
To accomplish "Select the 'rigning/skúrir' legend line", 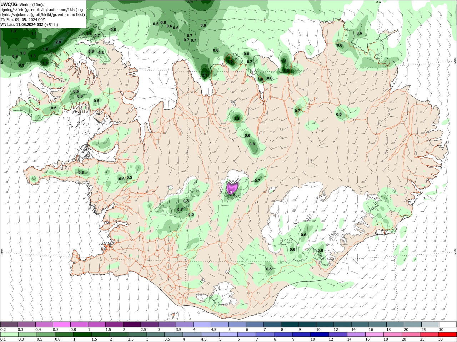I will click(42, 10).
